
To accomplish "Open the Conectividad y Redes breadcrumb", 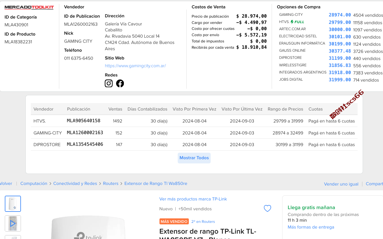I will [x=75, y=183].
